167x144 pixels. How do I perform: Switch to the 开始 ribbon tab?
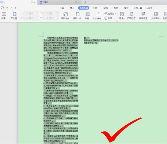tap(62, 8)
